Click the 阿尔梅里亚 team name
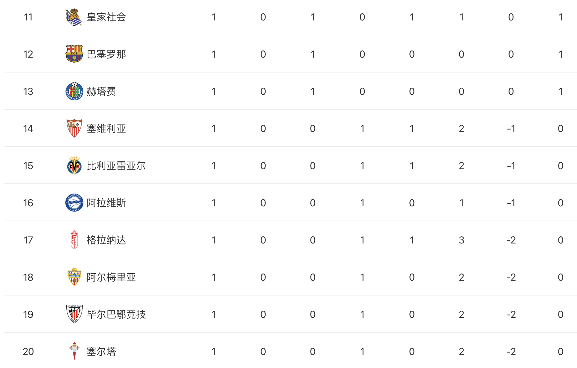577x368 pixels. 111,277
